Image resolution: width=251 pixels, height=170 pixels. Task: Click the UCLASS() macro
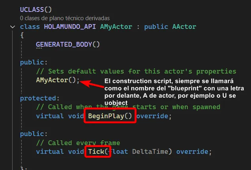[x=36, y=9]
